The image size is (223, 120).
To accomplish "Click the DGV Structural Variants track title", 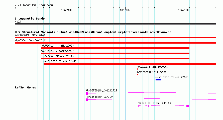I will point(93,32).
